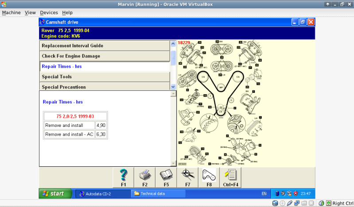Switch to Autodata CD-2 taskbar item
The height and width of the screenshot is (207, 354).
[x=103, y=194]
